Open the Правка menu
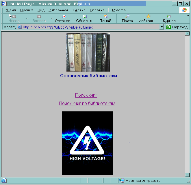The width and height of the screenshot is (191, 185). [x=27, y=10]
